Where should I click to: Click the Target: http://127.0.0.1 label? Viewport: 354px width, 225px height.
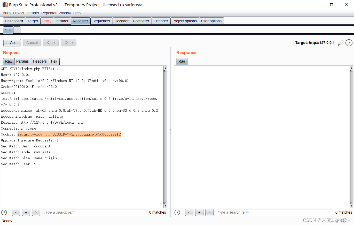(x=315, y=43)
